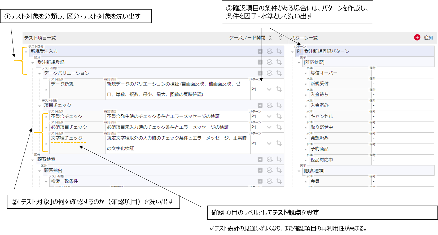Screen dimensions: 438x235
Task: Click plus-square icon on データバリエーション row
Action: coord(260,73)
